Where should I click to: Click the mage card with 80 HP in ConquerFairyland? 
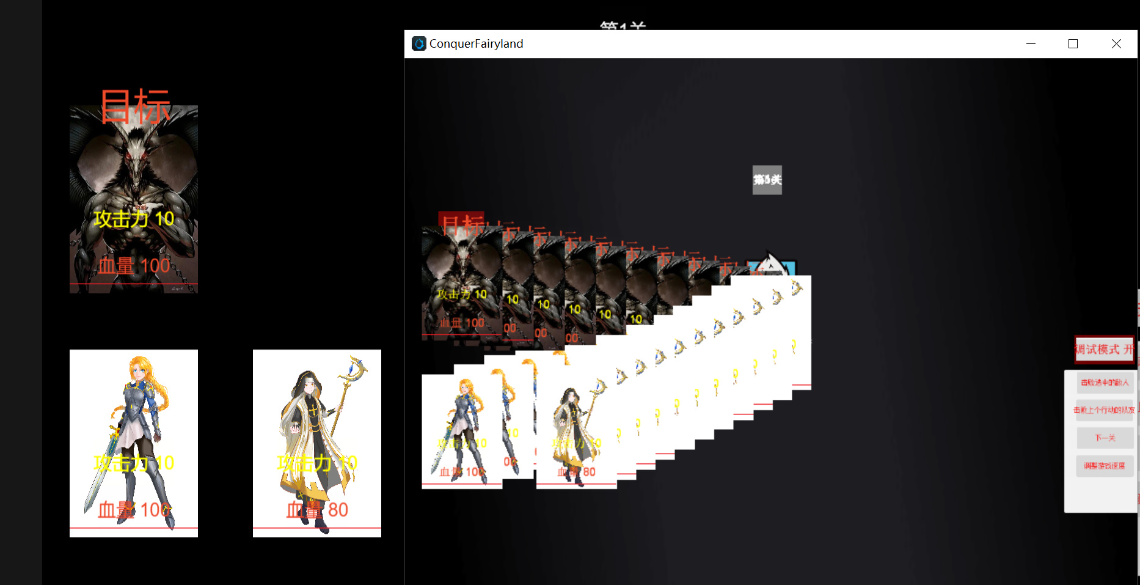(x=576, y=432)
